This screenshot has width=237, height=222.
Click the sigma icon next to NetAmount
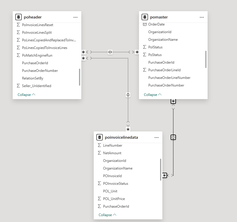(99, 153)
